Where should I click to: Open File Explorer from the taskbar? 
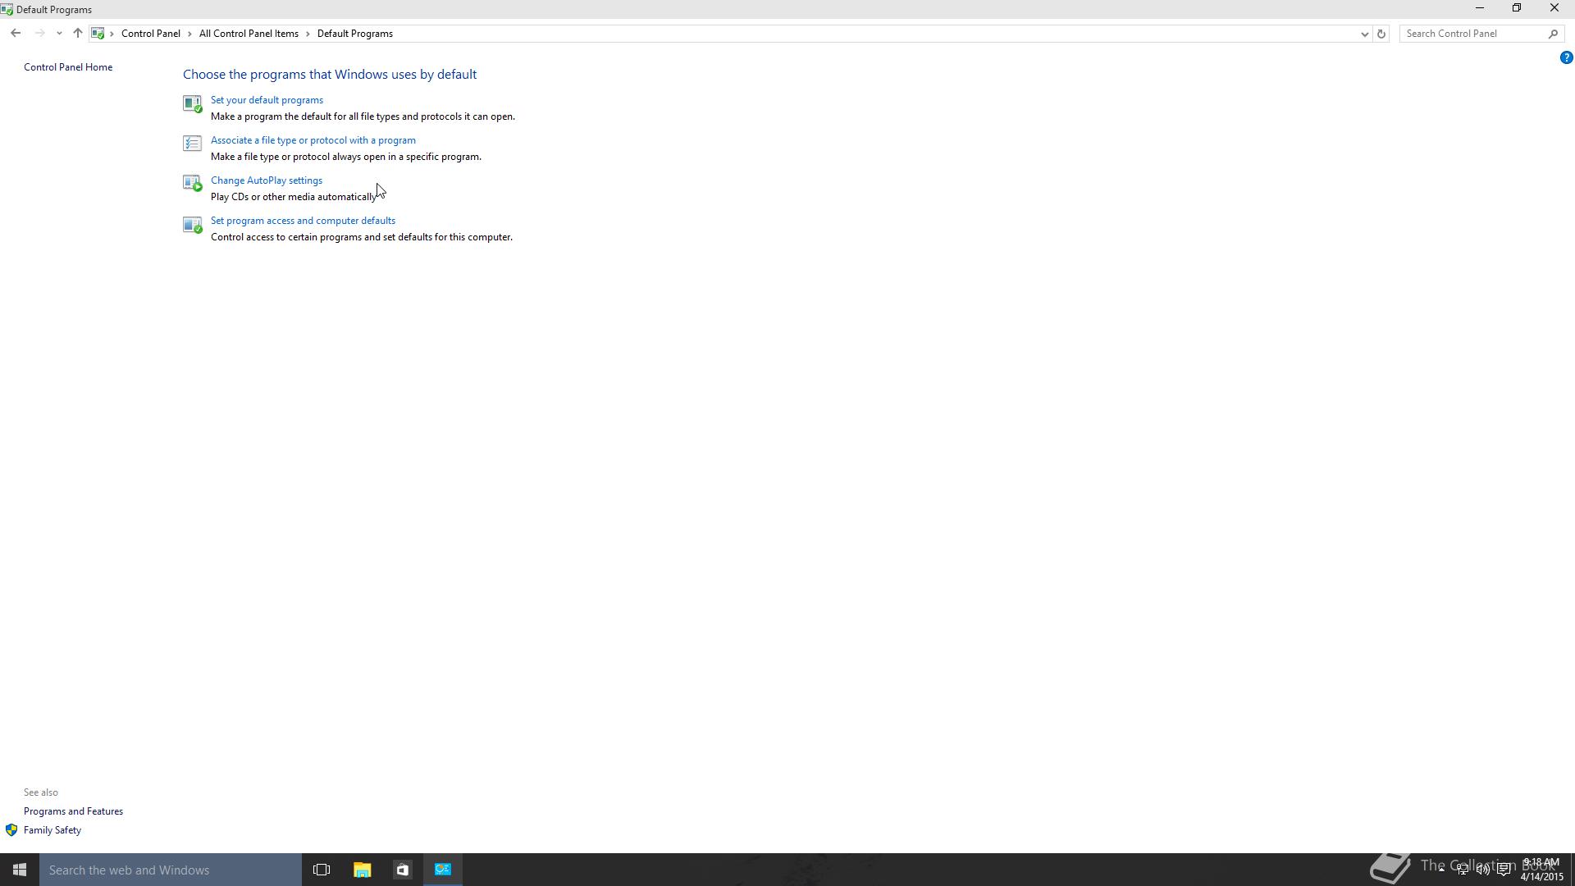pyautogui.click(x=362, y=870)
